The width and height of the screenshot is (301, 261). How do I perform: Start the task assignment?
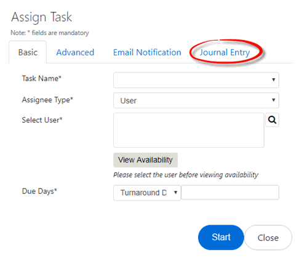click(221, 238)
